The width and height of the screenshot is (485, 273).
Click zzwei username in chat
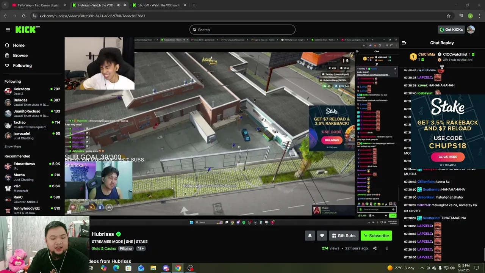[422, 85]
